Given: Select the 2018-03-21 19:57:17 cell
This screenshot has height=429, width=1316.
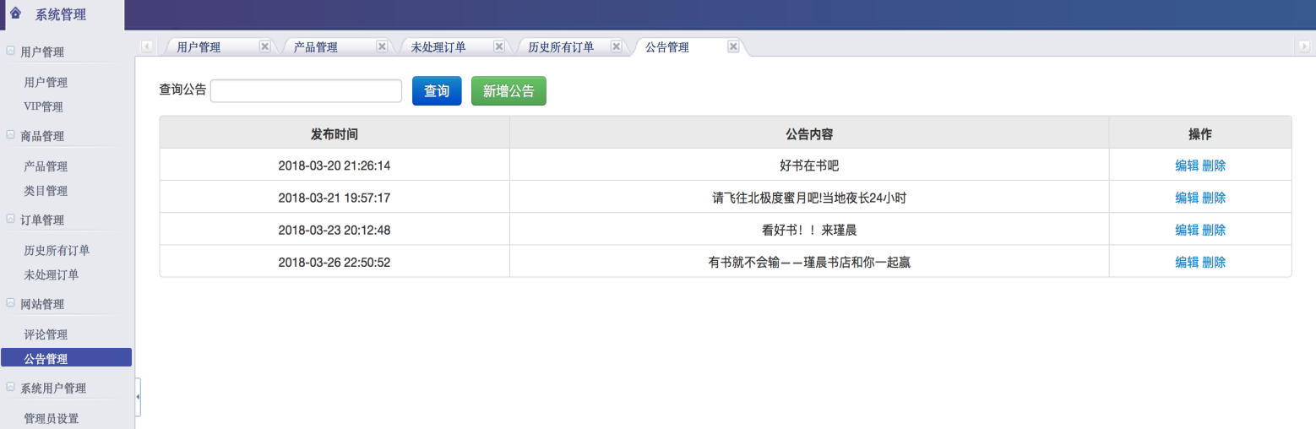Looking at the screenshot, I should point(334,198).
